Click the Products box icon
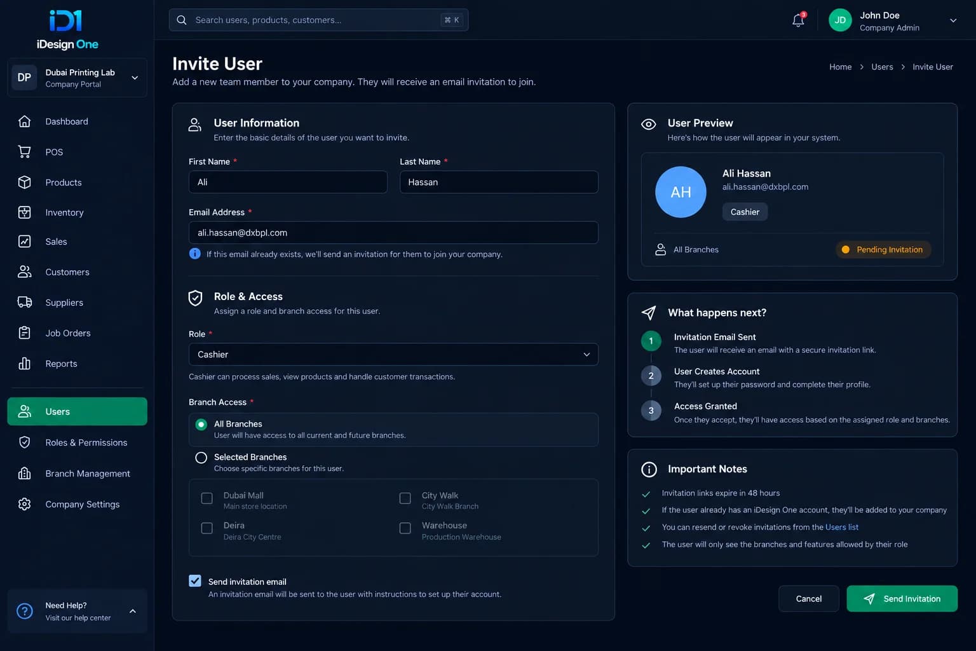 (x=24, y=182)
